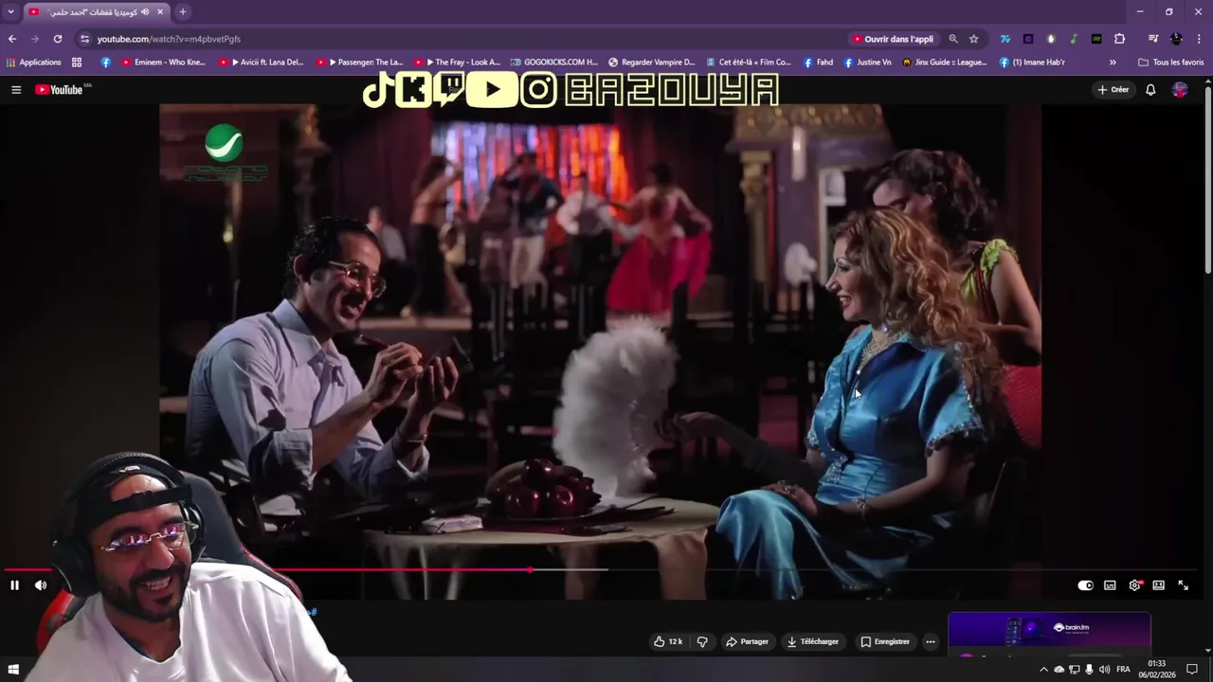1213x682 pixels.
Task: Open Passenger: The La... bookmark
Action: pos(360,63)
